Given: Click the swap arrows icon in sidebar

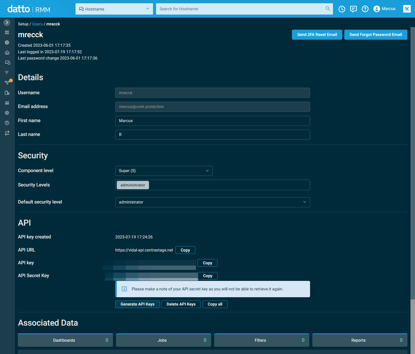Looking at the screenshot, I should [7, 133].
